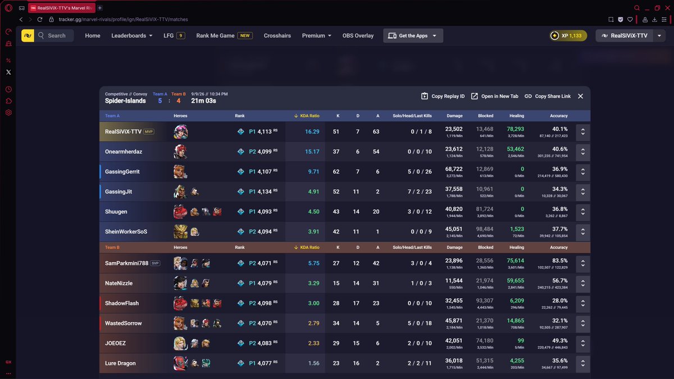Open Rank Me Game nav item
Screen dimensions: 674x379
click(224, 35)
